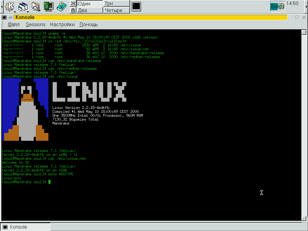This screenshot has height=231, width=308.
Task: Click the Konsole title bar
Action: [150, 17]
